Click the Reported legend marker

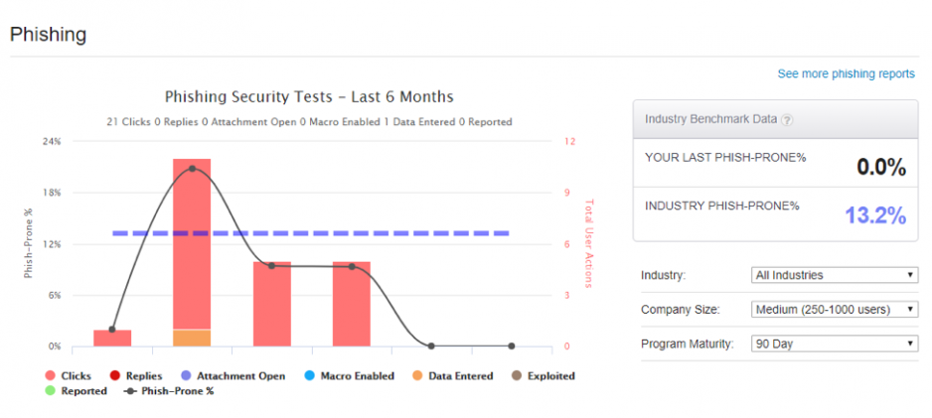50,391
